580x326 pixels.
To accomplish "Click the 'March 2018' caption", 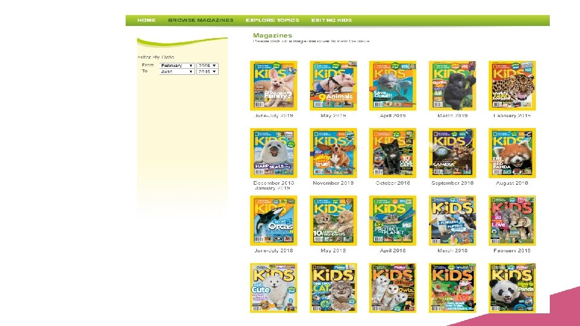I will pyautogui.click(x=453, y=251).
